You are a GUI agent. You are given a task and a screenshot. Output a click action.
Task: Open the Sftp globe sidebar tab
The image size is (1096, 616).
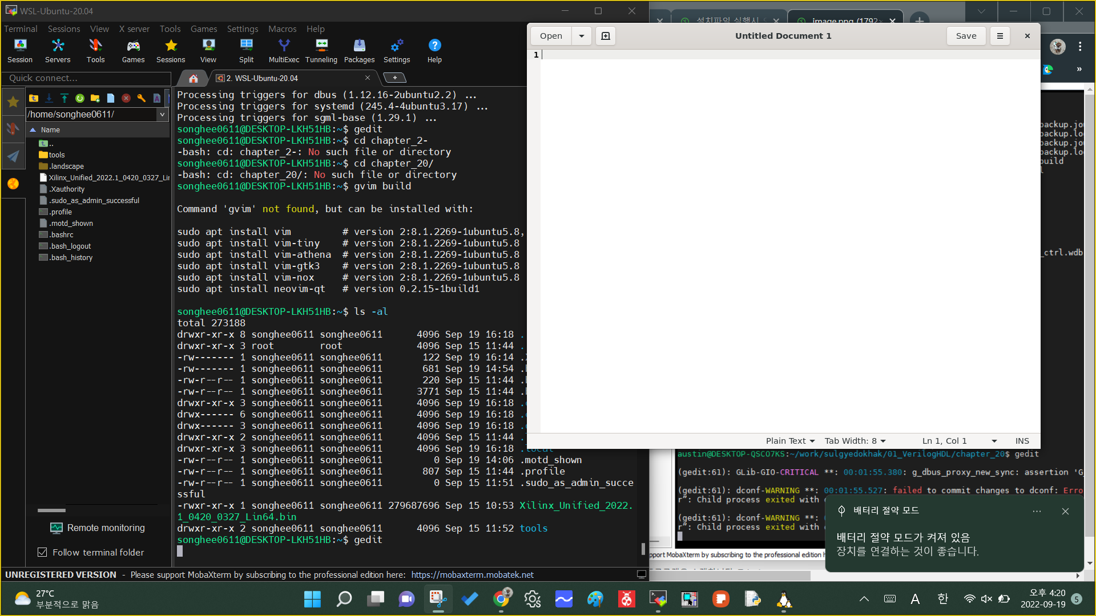13,183
